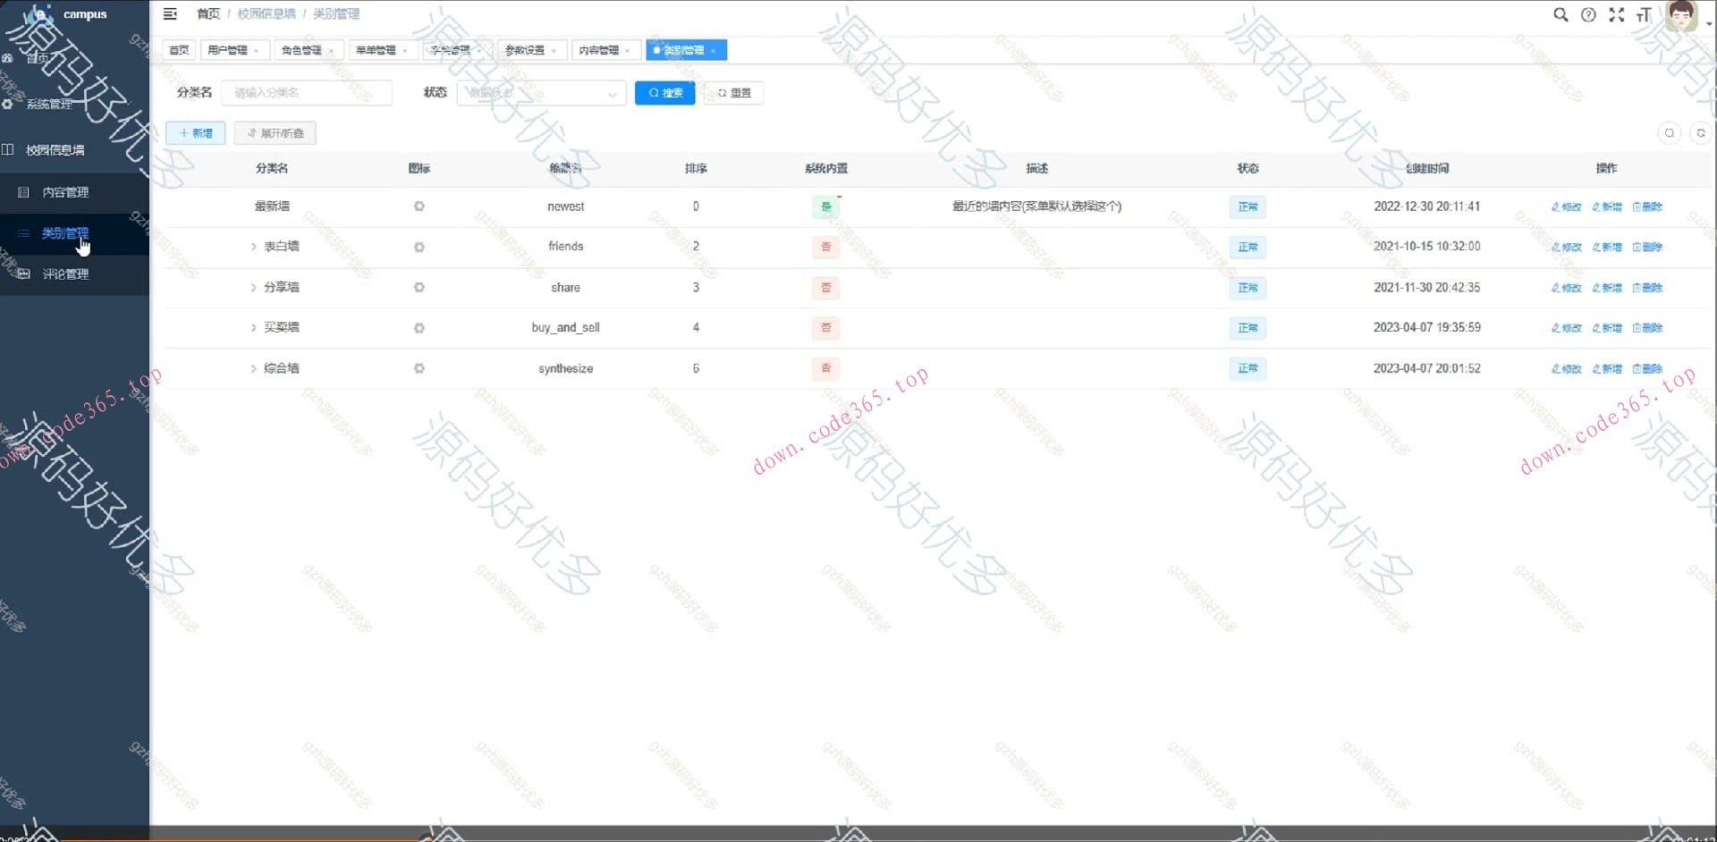
Task: Select 类别管理 in the sidebar
Action: (74, 233)
